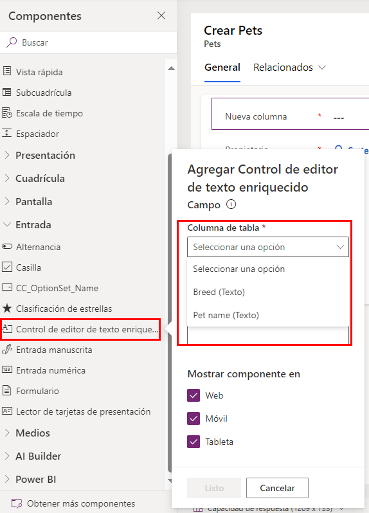This screenshot has height=513, width=369.
Task: Click the Listo button
Action: point(214,488)
